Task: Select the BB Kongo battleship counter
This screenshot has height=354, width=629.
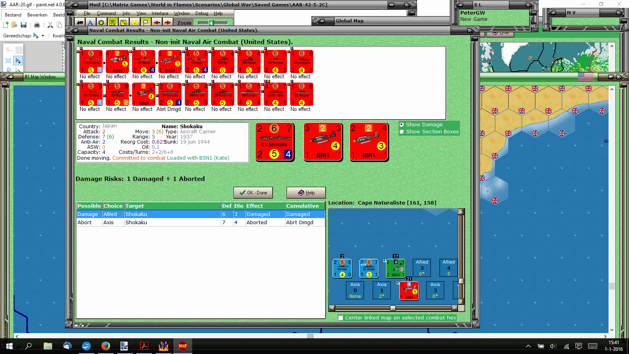Action: (x=249, y=61)
